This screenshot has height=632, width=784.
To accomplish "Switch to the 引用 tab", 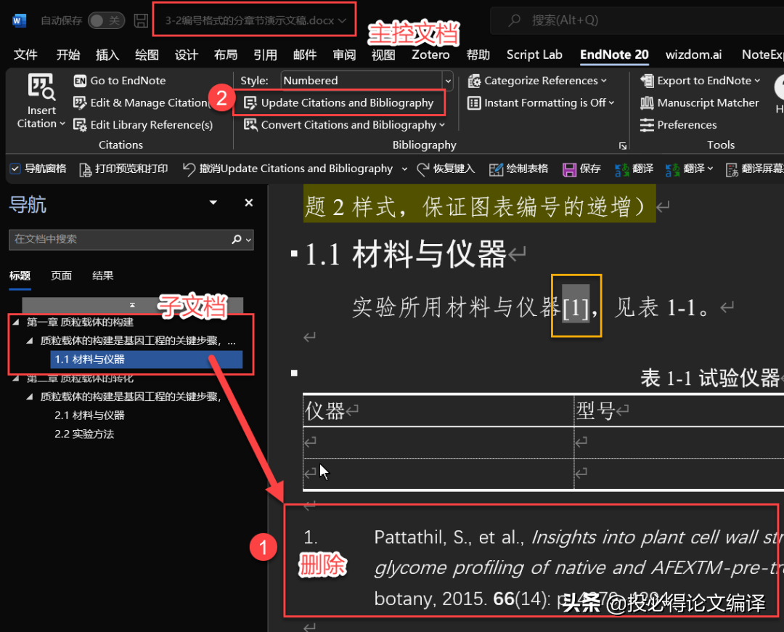I will [x=265, y=54].
